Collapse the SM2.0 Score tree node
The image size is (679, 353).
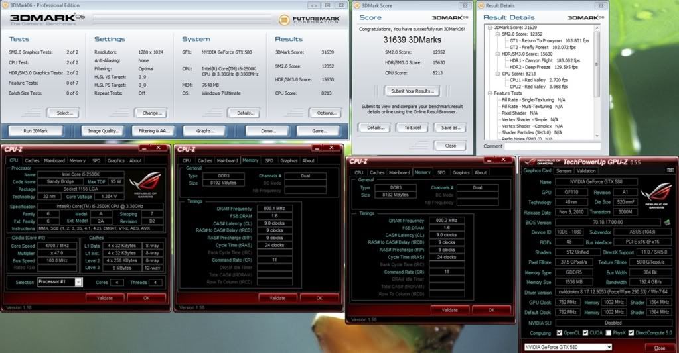coord(498,34)
